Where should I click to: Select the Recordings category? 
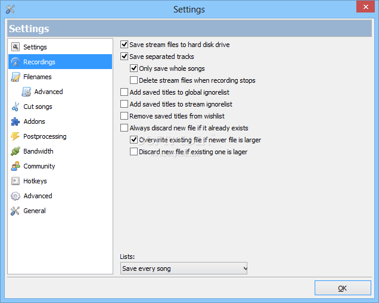[x=60, y=62]
